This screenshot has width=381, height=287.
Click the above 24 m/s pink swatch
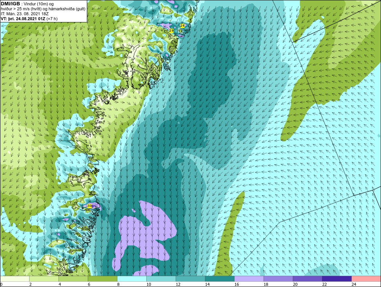(x=366, y=279)
